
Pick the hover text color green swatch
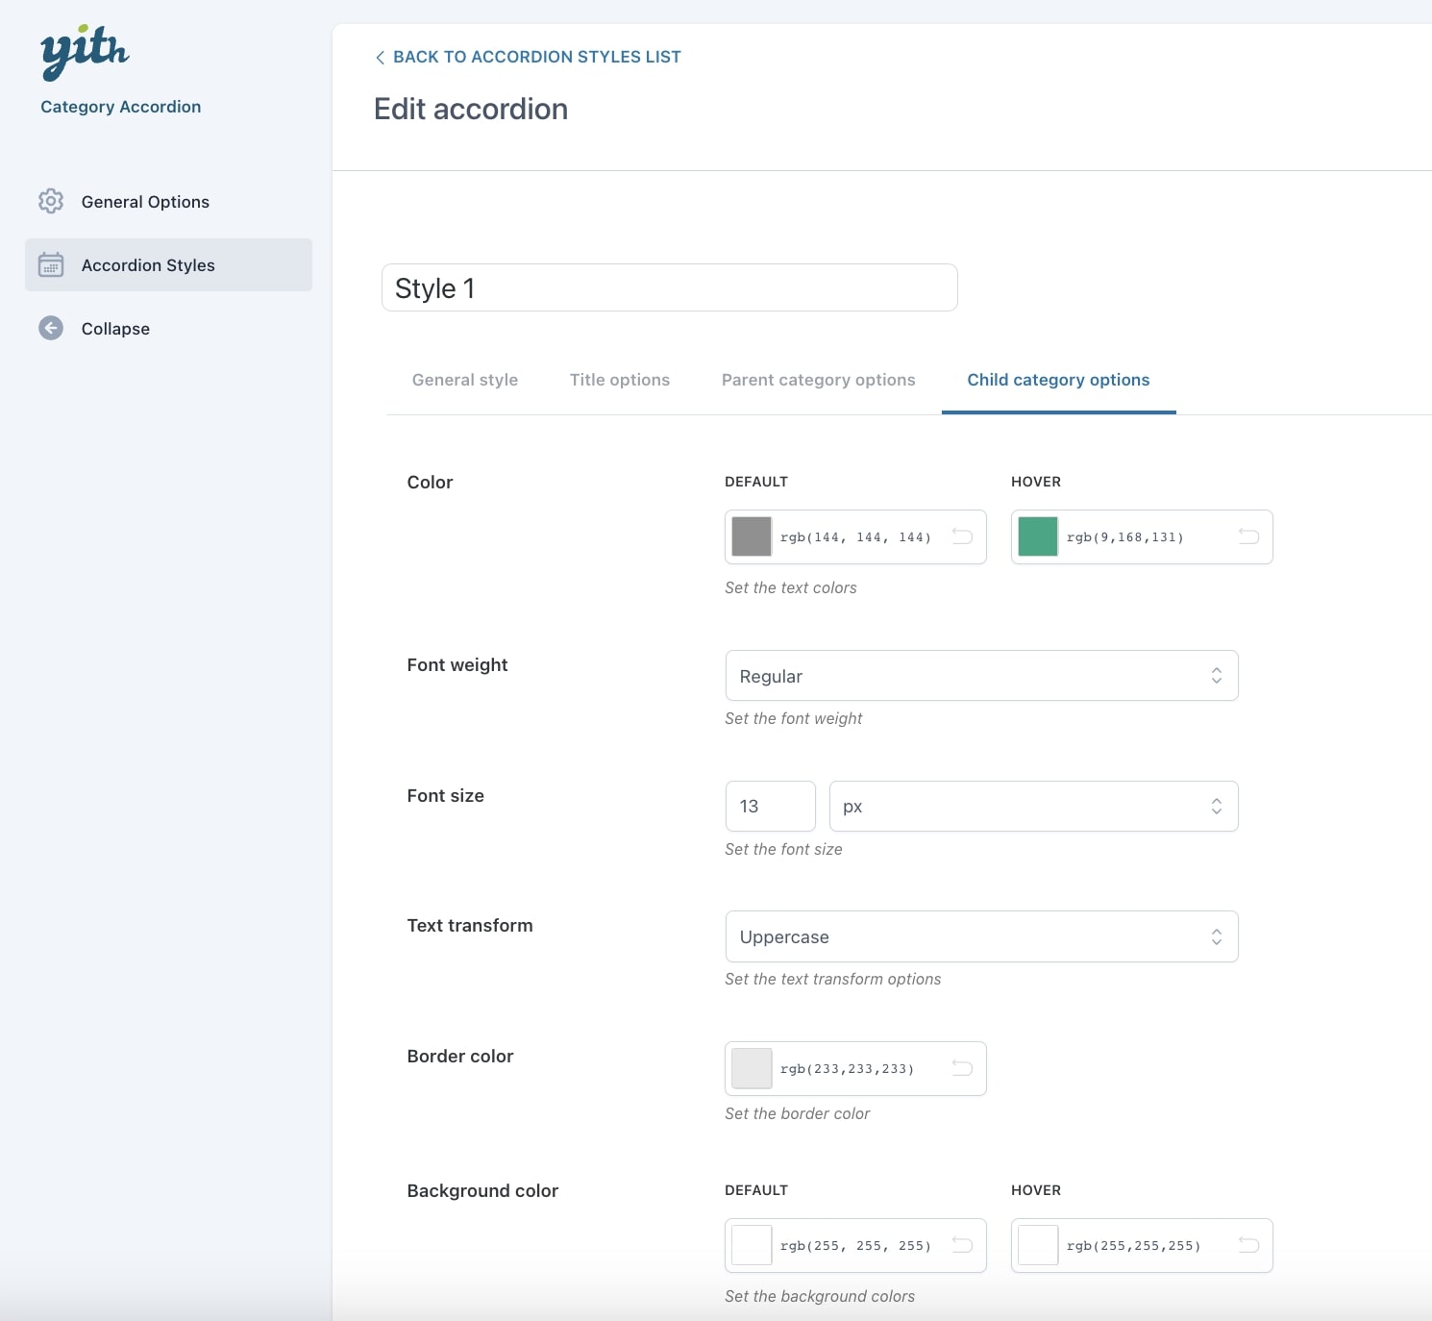[x=1038, y=536]
